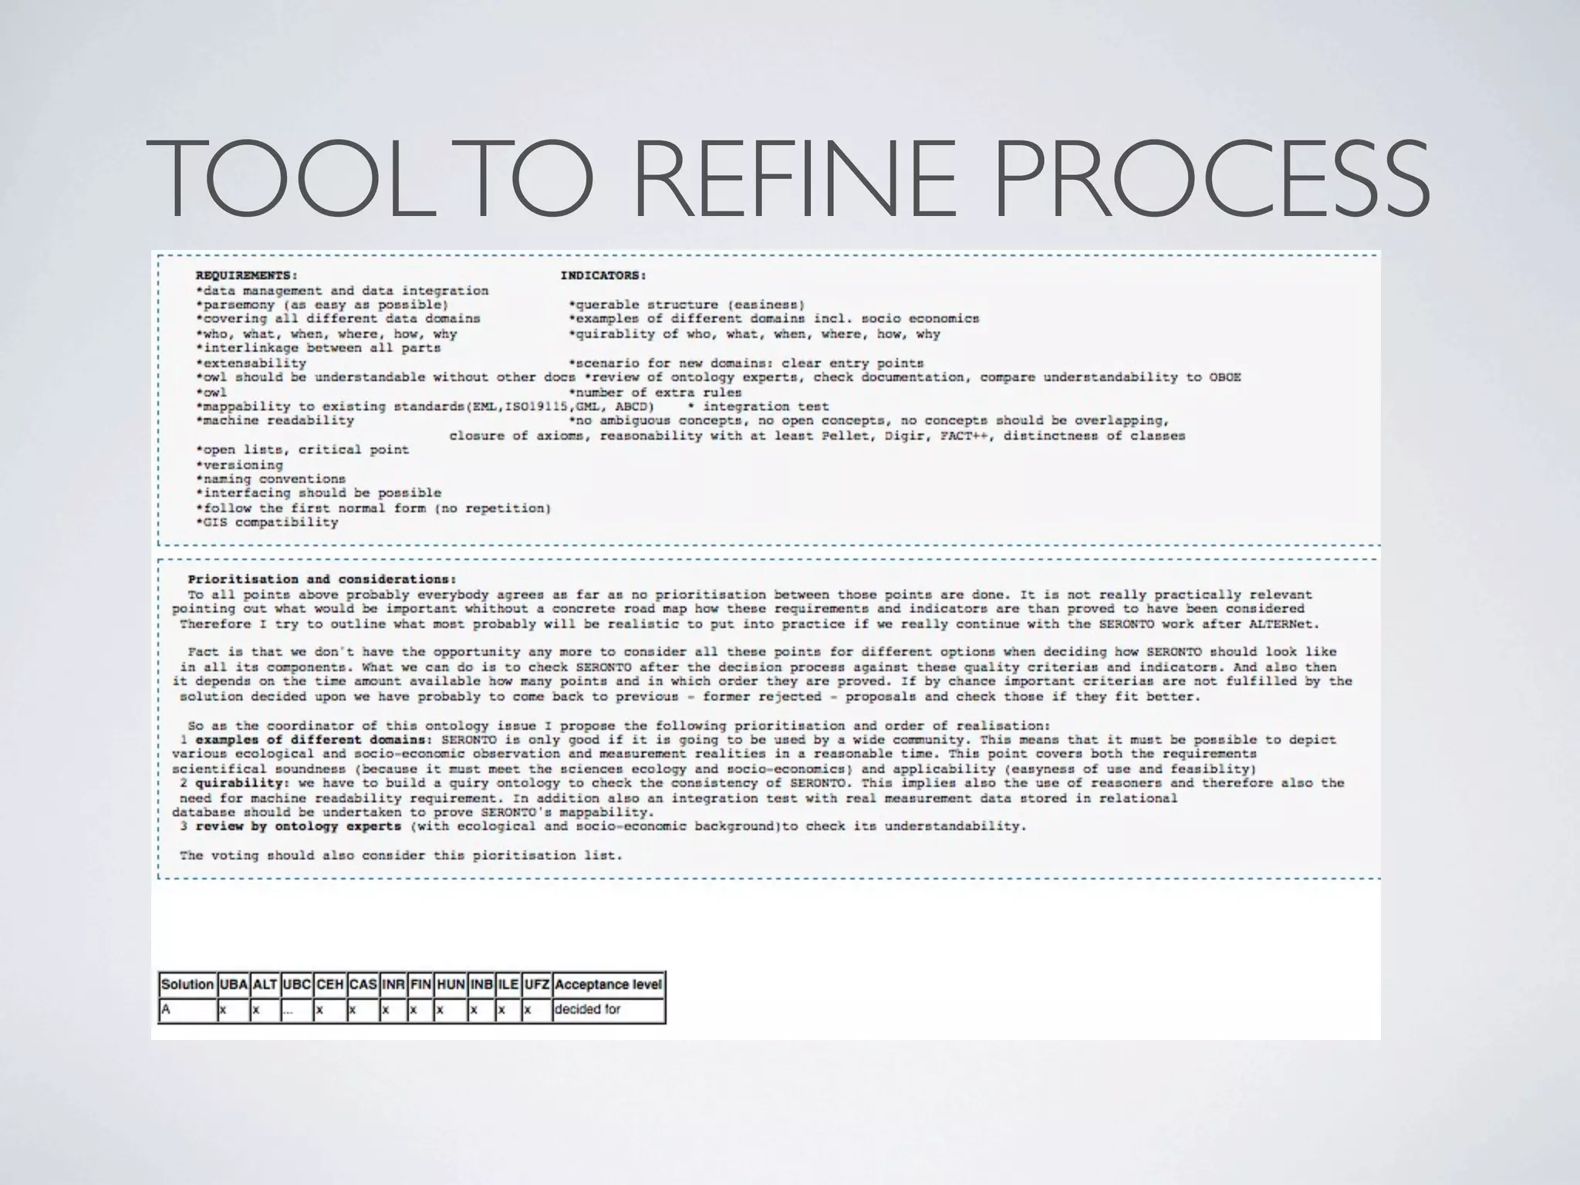Select the REQUIREMENTS: heading
This screenshot has height=1185, width=1580.
pos(247,275)
